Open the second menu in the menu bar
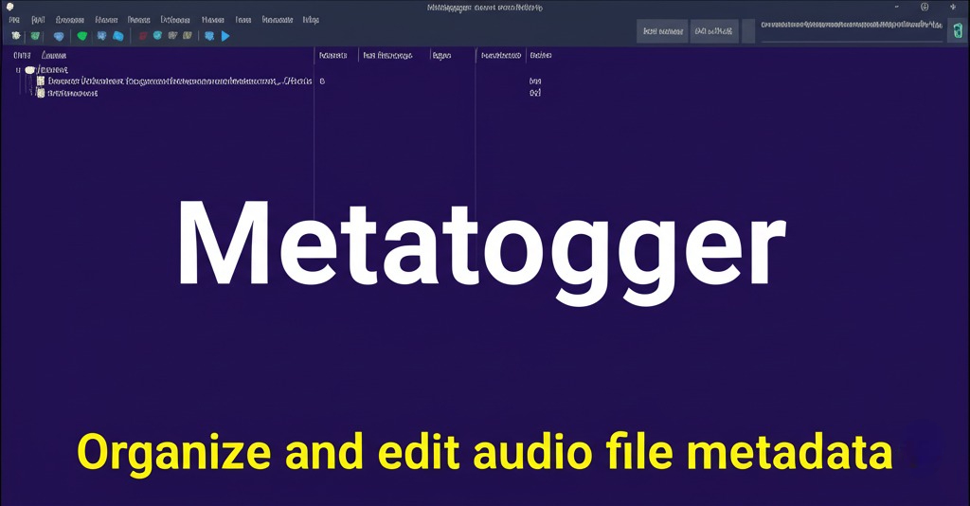Viewport: 970px width, 506px height. tap(38, 19)
